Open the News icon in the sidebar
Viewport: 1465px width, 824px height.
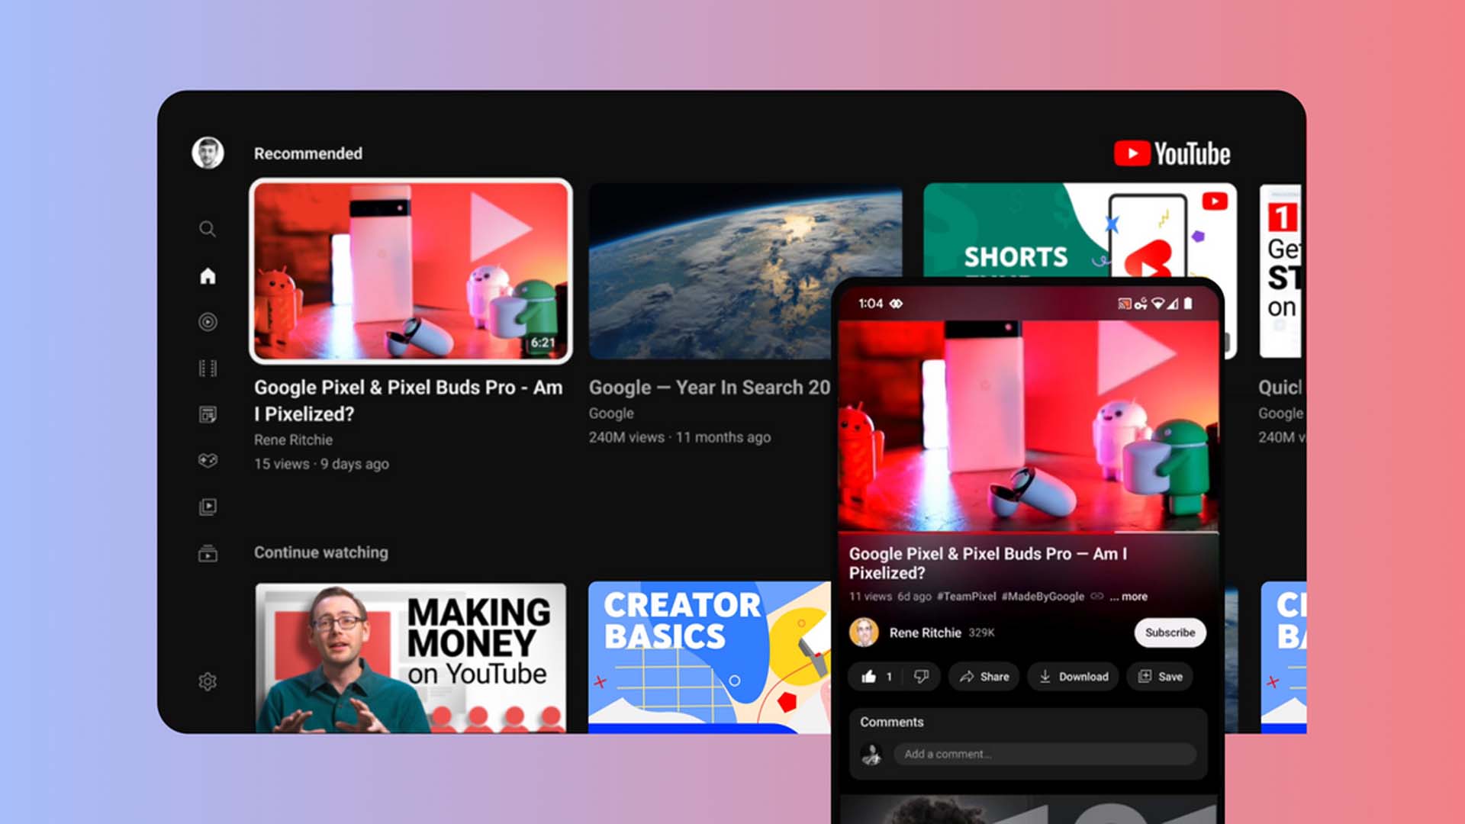208,414
